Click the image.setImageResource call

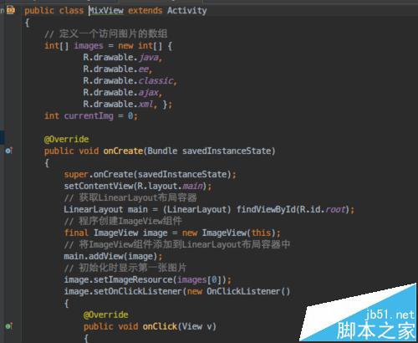[147, 279]
